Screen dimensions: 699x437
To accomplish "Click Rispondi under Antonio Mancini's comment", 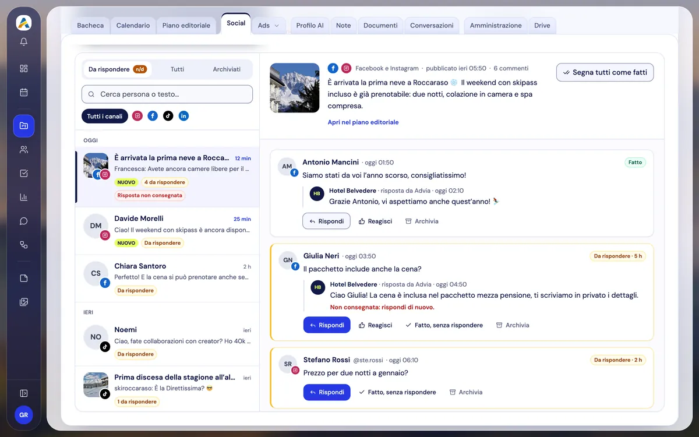I will tap(326, 221).
